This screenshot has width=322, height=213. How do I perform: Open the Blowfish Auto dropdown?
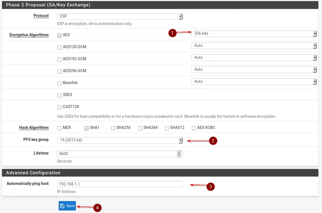pyautogui.click(x=254, y=81)
